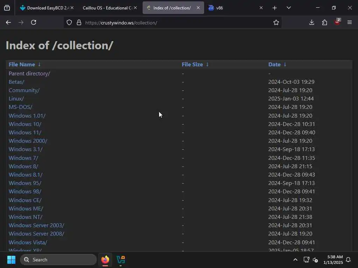Screen dimensions: 358x268
Task: Open the Firefox hamburger application menu
Action: [x=350, y=22]
